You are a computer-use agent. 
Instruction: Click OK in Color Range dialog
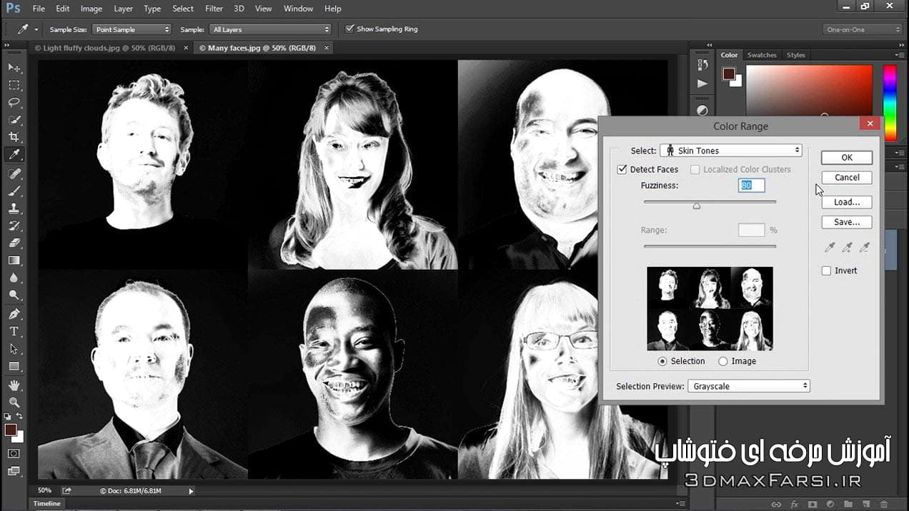pos(847,158)
